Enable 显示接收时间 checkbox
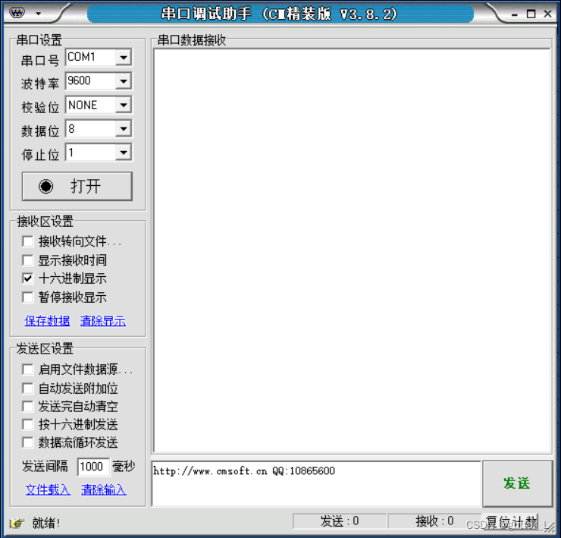Viewport: 561px width, 538px height. click(x=27, y=260)
